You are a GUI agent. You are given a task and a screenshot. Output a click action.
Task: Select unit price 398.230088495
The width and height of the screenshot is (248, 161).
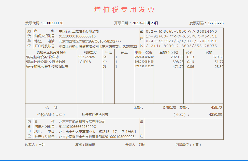point(144,62)
